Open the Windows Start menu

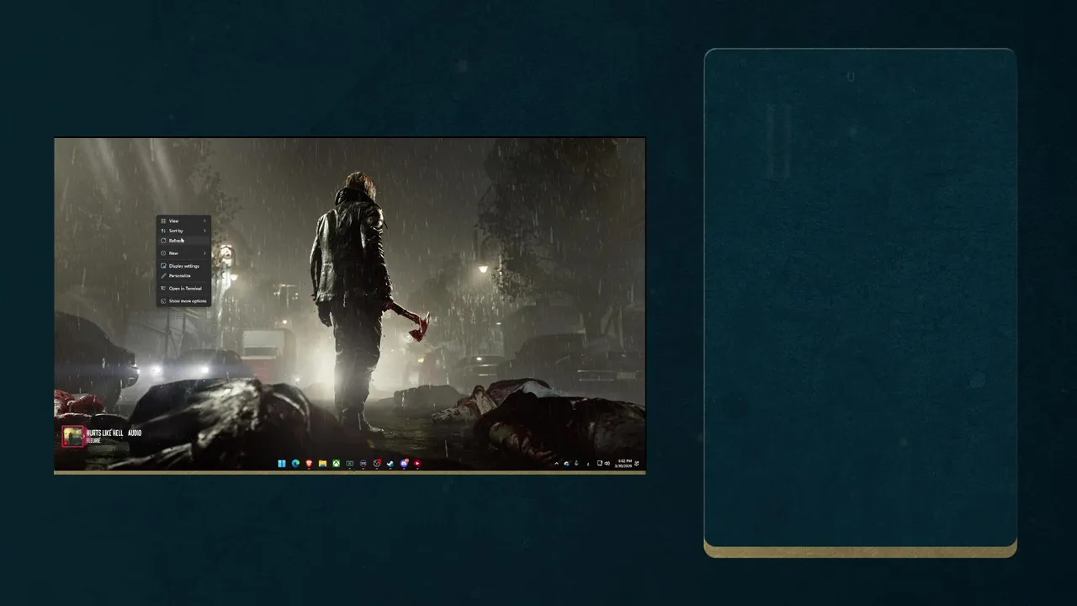click(282, 464)
